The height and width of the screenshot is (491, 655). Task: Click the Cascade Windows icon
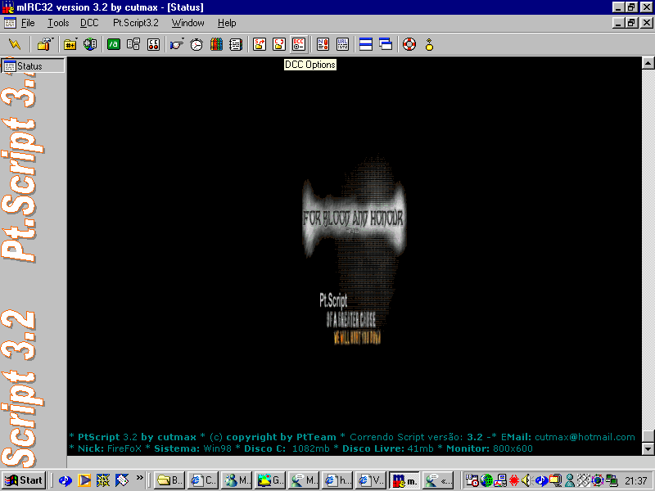pos(386,44)
